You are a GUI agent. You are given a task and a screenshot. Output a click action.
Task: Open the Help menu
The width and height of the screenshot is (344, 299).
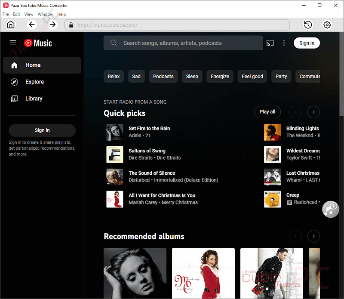coord(61,14)
